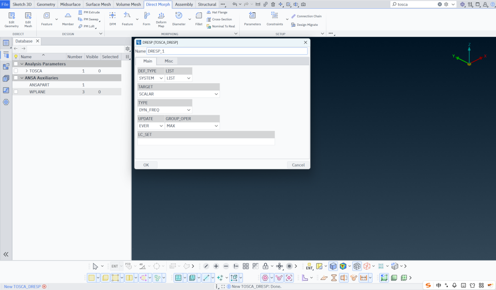Screen dimensions: 496x290
Task: Close the Database tab
Action: tap(37, 41)
